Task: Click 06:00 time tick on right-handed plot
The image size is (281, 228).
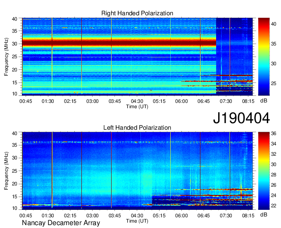Action: click(181, 101)
